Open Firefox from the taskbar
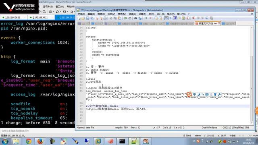The width and height of the screenshot is (258, 145). (40, 141)
